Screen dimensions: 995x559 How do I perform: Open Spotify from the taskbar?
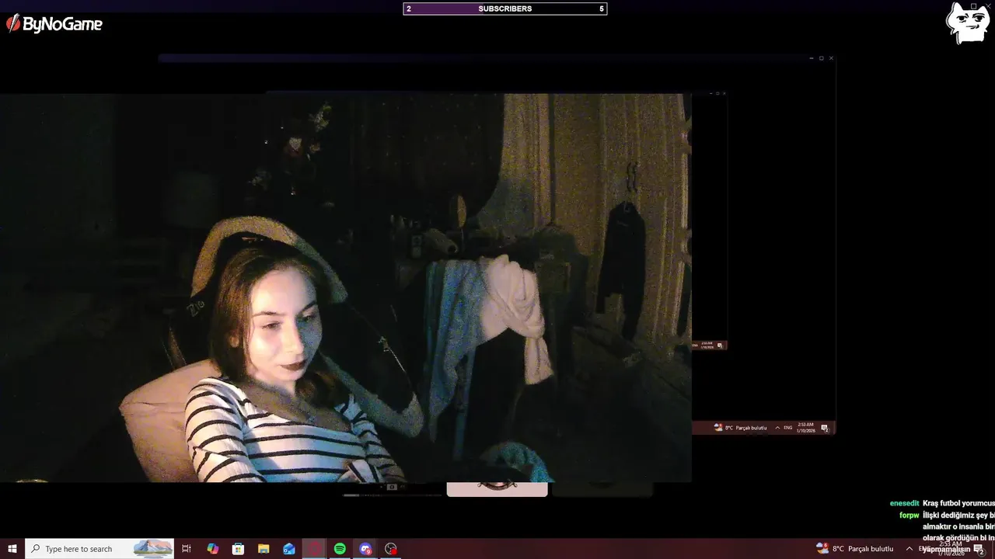point(340,549)
